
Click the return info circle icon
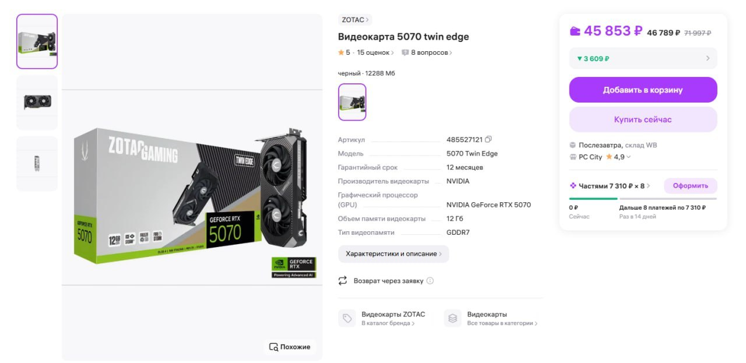pos(430,281)
